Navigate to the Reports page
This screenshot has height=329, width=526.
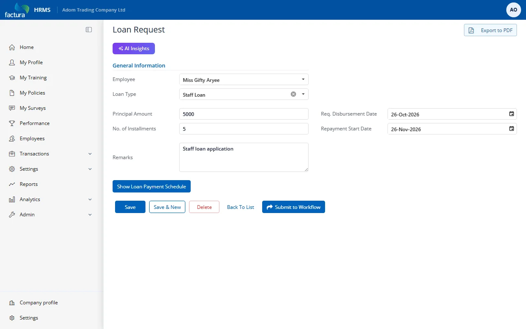coord(29,184)
